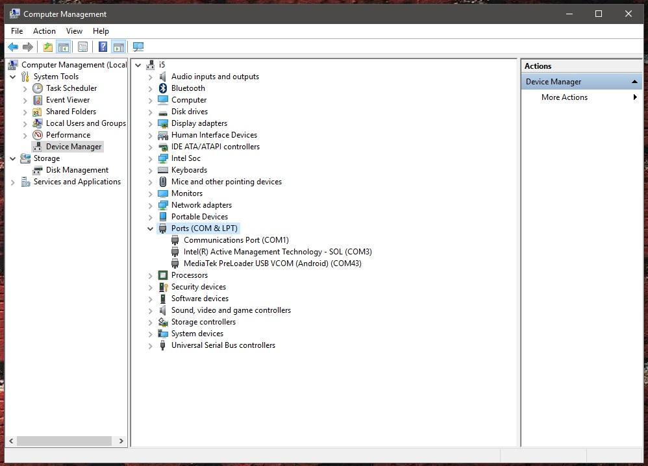Collapse the Ports (COM & LPT) node

[151, 228]
